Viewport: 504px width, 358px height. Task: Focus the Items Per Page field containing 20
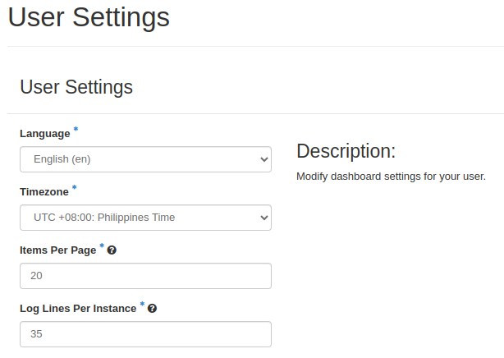pyautogui.click(x=145, y=276)
